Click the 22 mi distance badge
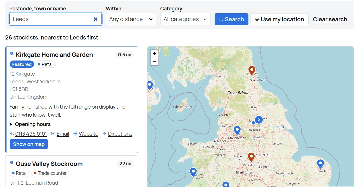 [125, 164]
